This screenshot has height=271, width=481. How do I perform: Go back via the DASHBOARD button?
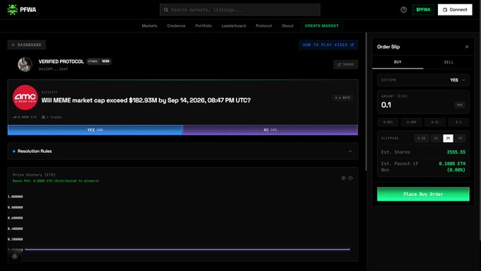pos(27,45)
